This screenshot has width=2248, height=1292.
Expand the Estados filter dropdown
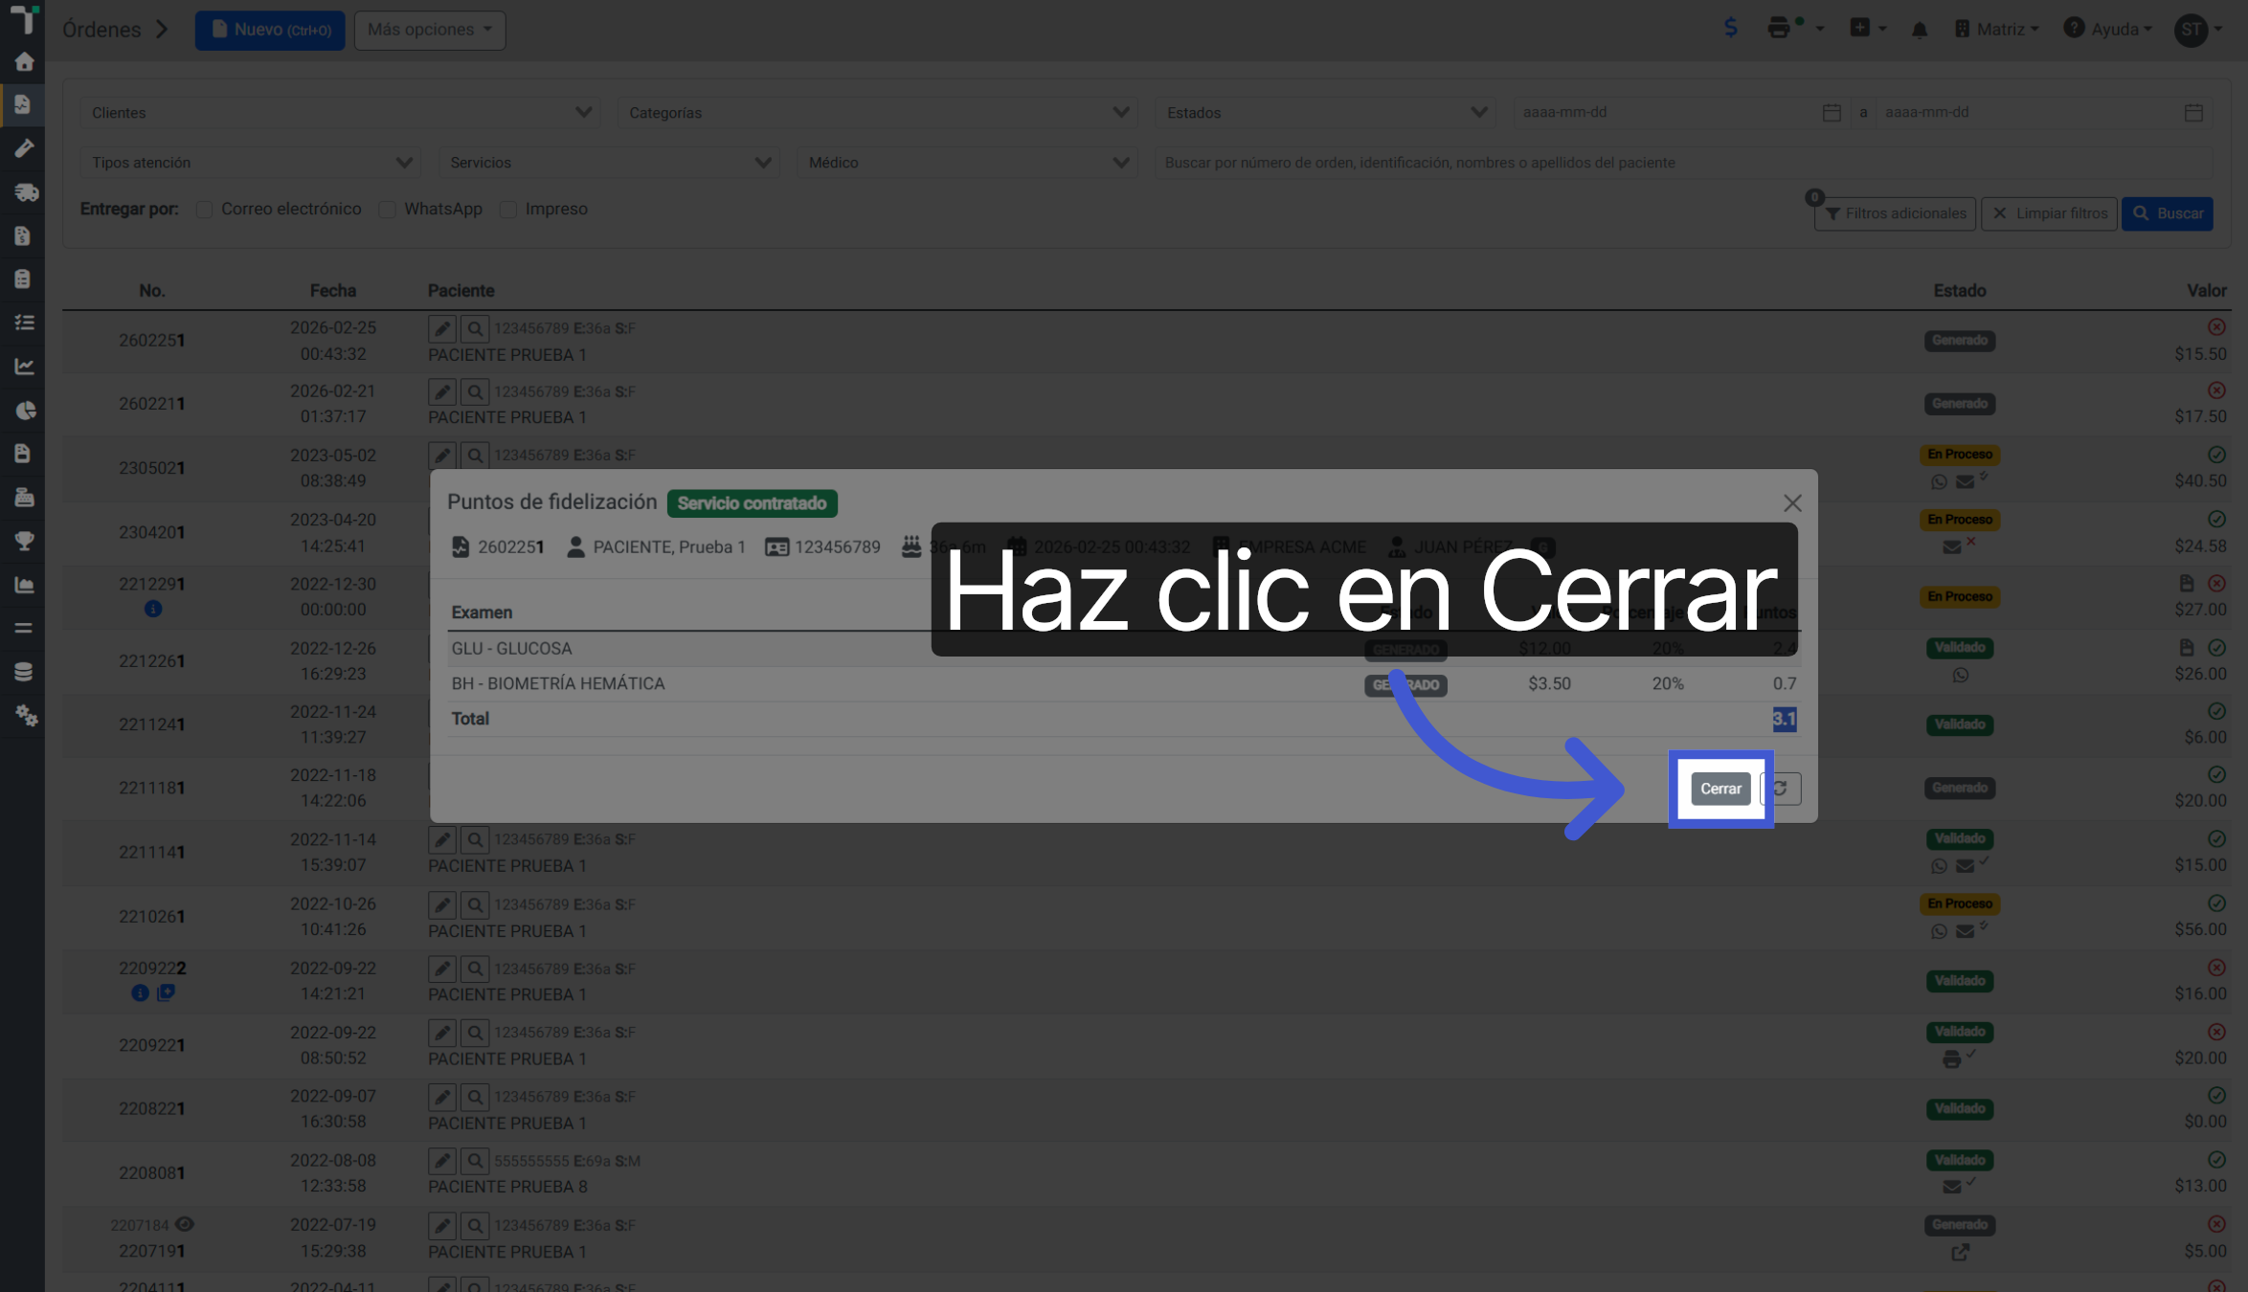1326,113
